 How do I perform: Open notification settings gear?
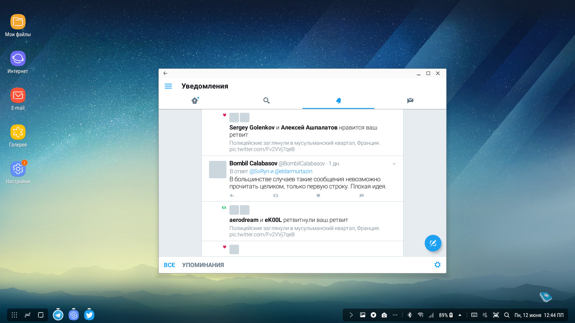438,265
